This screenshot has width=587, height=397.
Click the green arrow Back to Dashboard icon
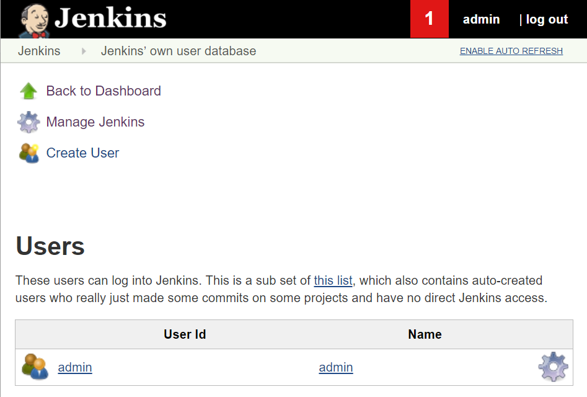29,91
